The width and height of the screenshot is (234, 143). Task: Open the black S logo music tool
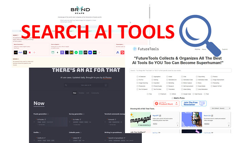tap(25, 53)
